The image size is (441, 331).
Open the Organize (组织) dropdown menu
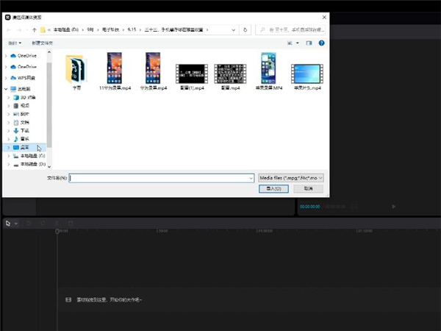(15, 43)
